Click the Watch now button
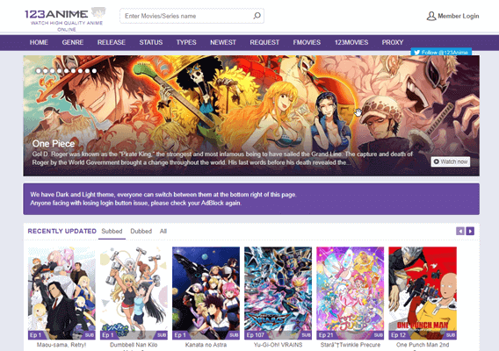The height and width of the screenshot is (351, 499). click(x=451, y=161)
